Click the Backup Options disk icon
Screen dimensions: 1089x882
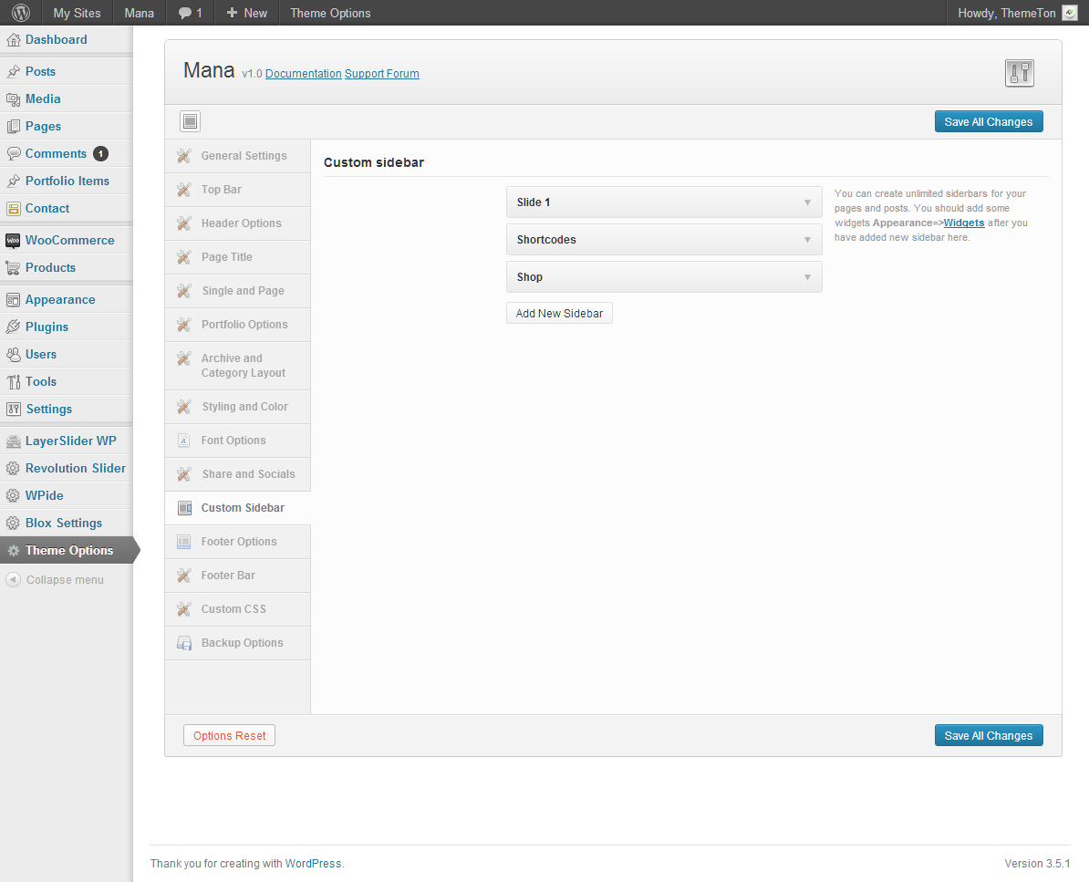click(x=184, y=643)
